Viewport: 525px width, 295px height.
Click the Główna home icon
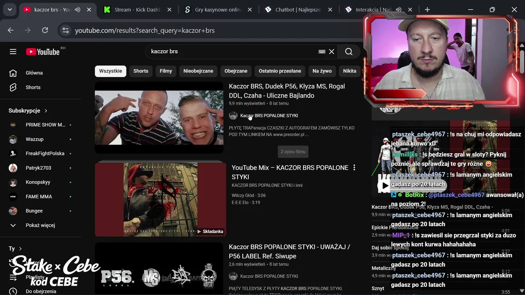13,73
